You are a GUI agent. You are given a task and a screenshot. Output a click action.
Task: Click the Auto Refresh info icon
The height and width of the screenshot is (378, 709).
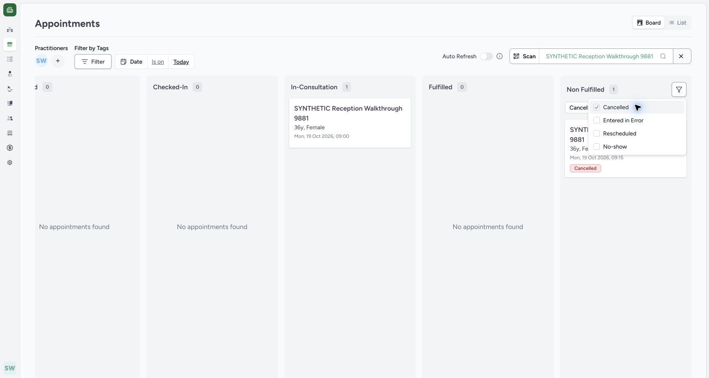pos(499,56)
